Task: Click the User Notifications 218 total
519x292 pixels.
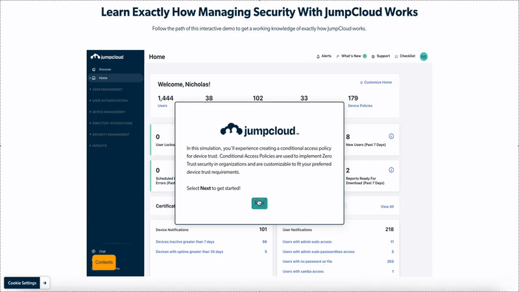Action: tap(390, 230)
